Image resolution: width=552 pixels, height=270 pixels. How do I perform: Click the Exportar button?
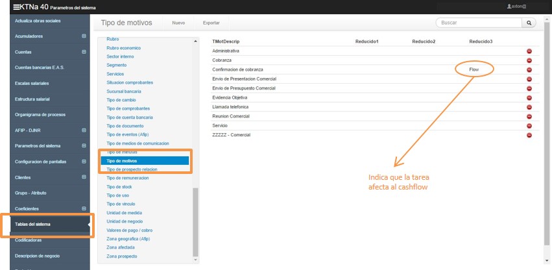point(211,23)
